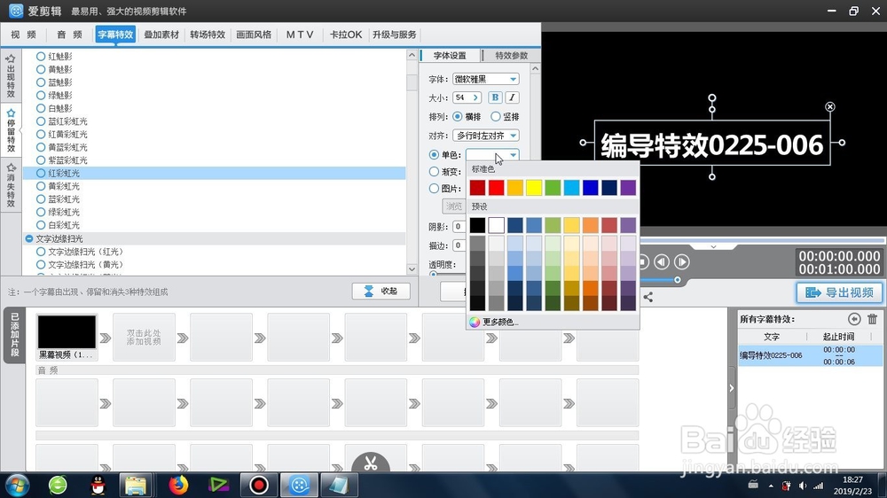Open Firefox from the taskbar
The height and width of the screenshot is (498, 887).
[x=178, y=485]
